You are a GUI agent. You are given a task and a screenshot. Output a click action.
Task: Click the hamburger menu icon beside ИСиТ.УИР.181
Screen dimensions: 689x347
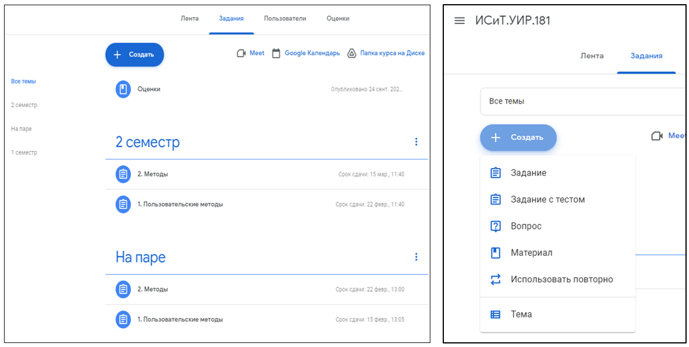click(460, 21)
